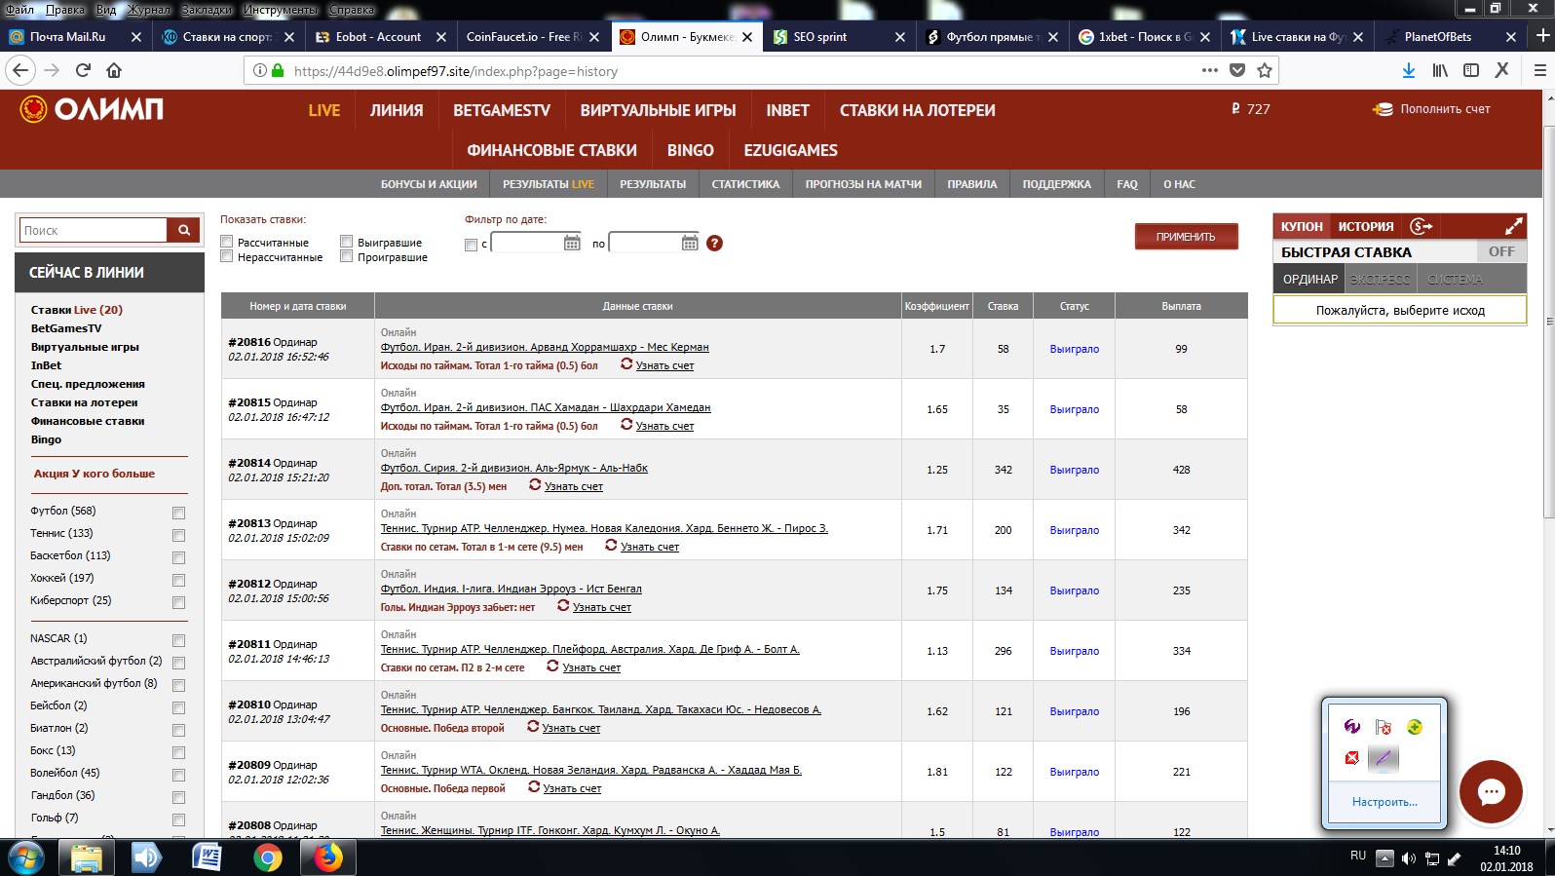Open the Акция У кого больше link

95,473
